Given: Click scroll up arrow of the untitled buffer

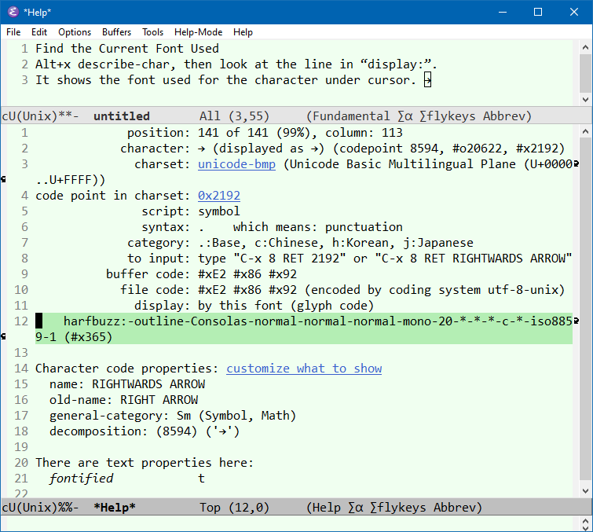Looking at the screenshot, I should click(585, 48).
